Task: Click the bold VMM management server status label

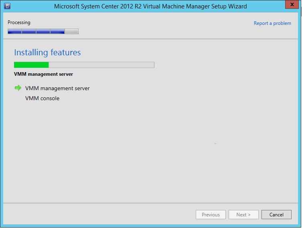Action: coord(44,74)
